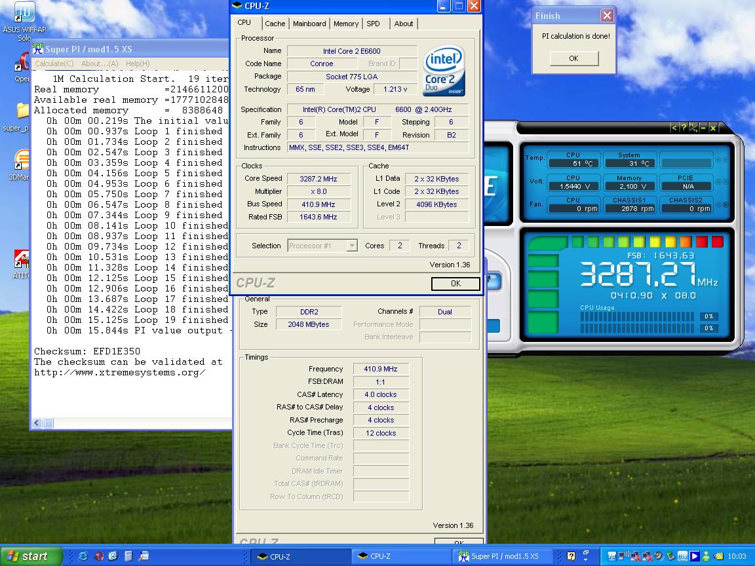This screenshot has width=755, height=566.
Task: Click the Memory 2.100 V reading
Action: coord(629,186)
